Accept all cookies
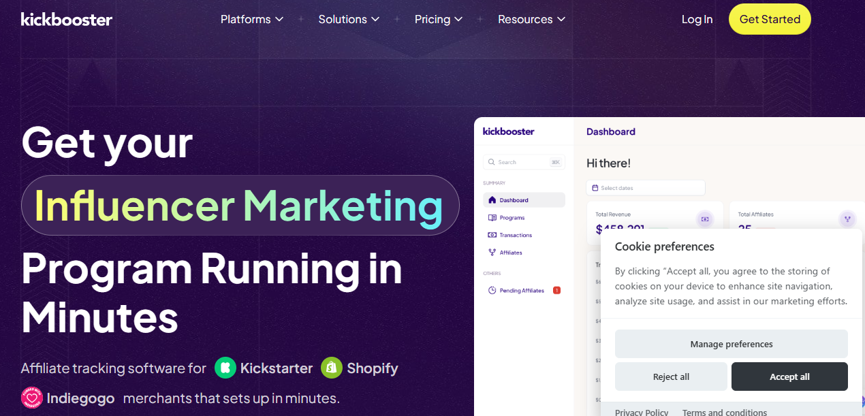 coord(789,377)
